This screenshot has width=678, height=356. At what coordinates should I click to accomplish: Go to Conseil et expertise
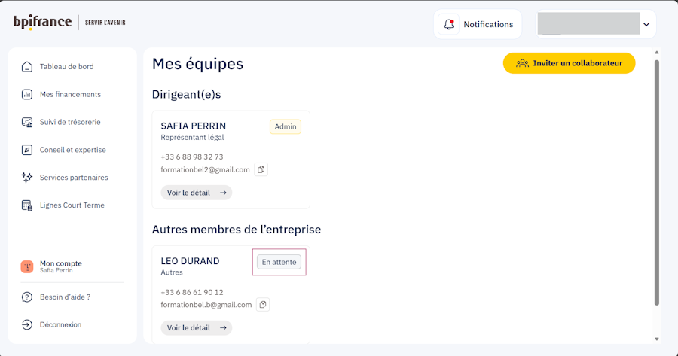click(x=72, y=150)
